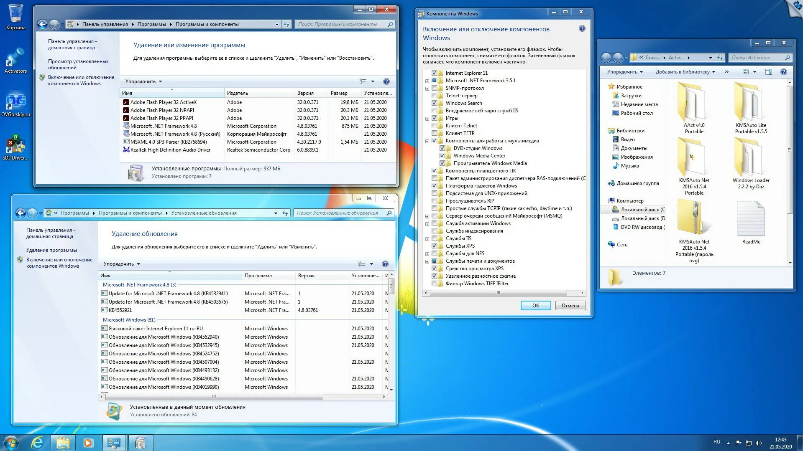Click help icon in Windows Components dialog
The image size is (803, 451).
(582, 29)
